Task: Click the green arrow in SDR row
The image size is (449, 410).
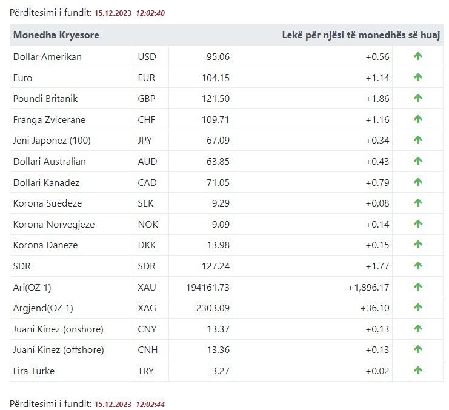Action: click(417, 266)
